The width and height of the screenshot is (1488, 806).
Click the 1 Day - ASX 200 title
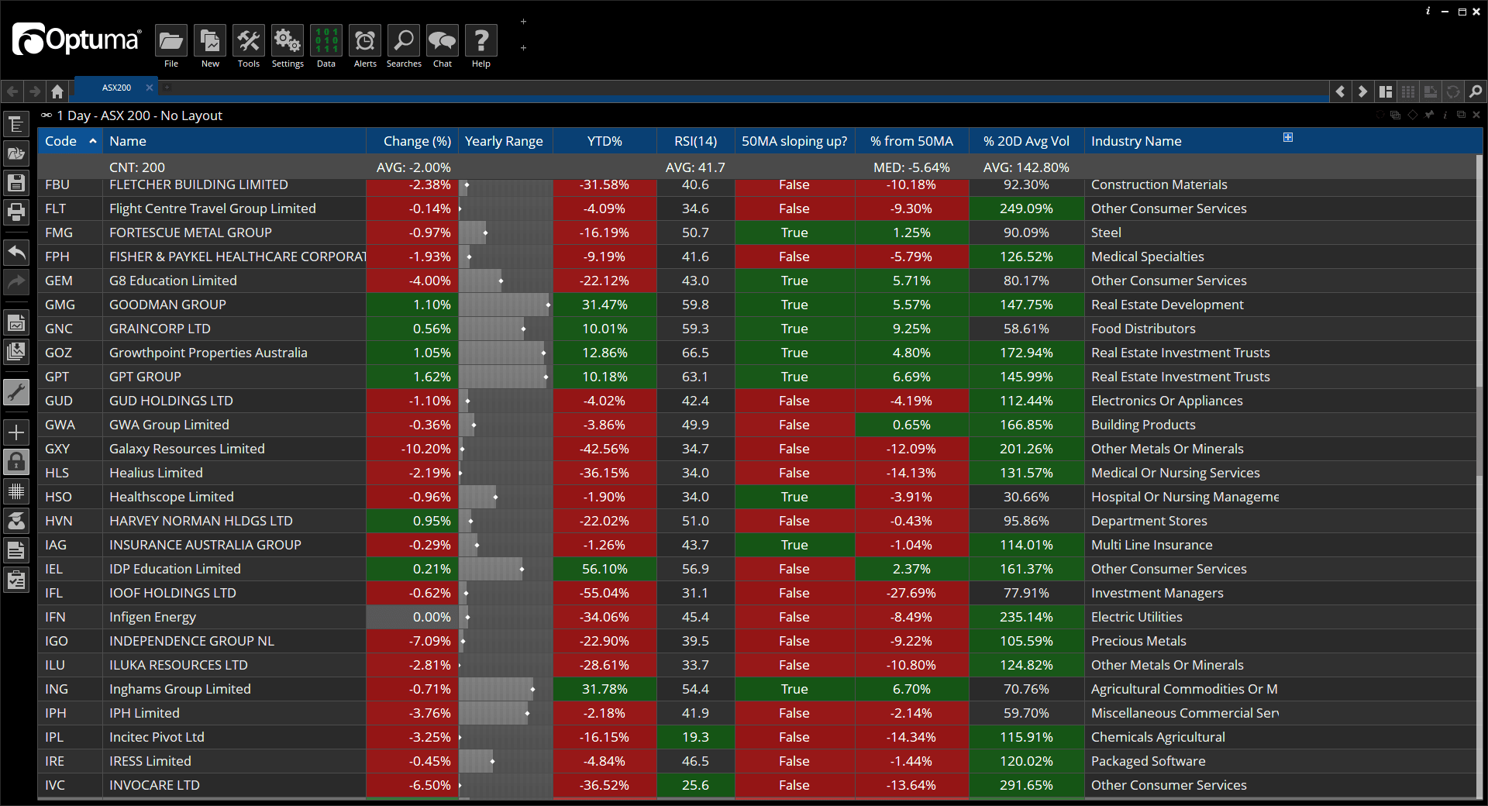[139, 115]
